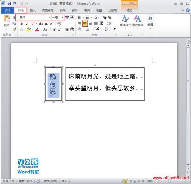Expand the font color palette arrow
191x184 pixels.
click(x=41, y=29)
